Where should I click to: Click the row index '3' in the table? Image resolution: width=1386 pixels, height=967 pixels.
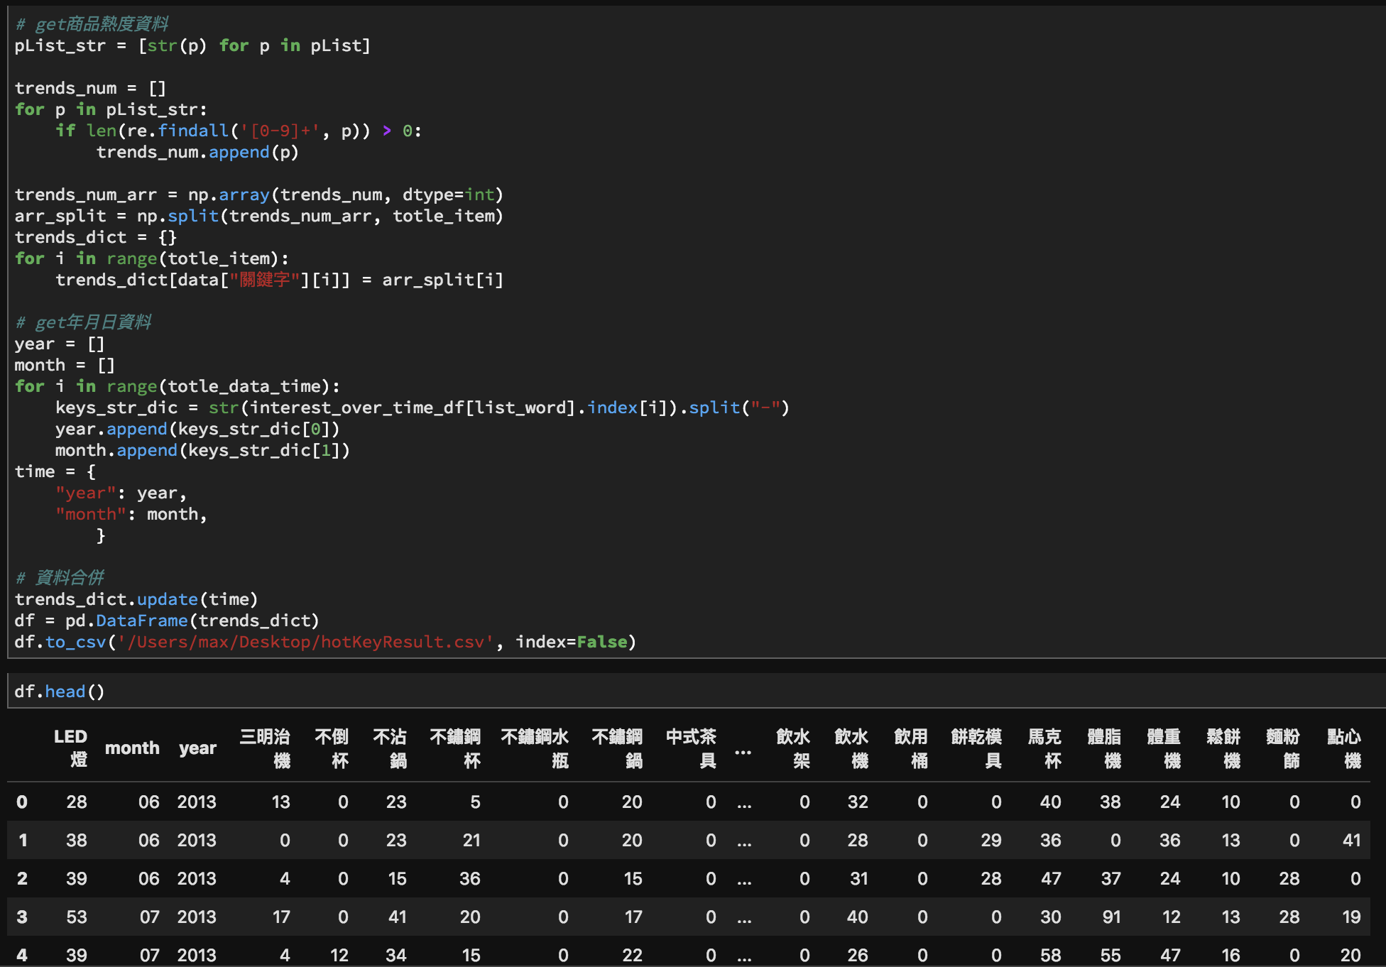coord(22,917)
